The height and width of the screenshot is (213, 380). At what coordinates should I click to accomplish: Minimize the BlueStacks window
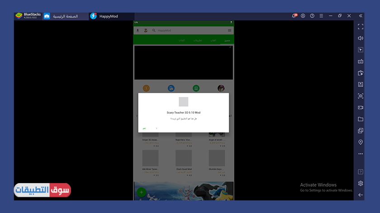331,16
